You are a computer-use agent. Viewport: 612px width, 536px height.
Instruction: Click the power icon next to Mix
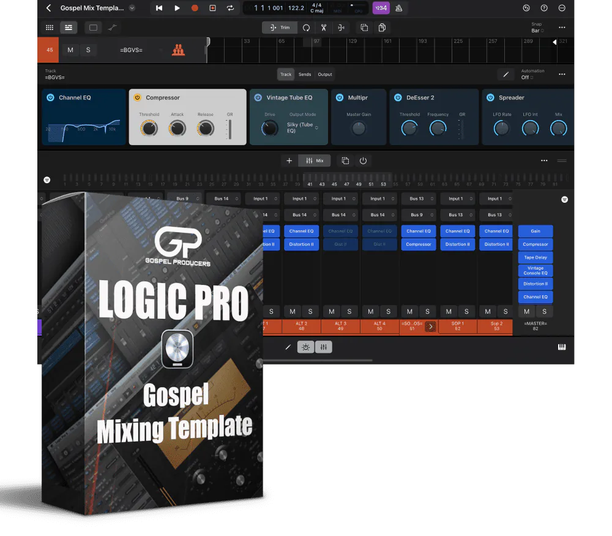[363, 160]
